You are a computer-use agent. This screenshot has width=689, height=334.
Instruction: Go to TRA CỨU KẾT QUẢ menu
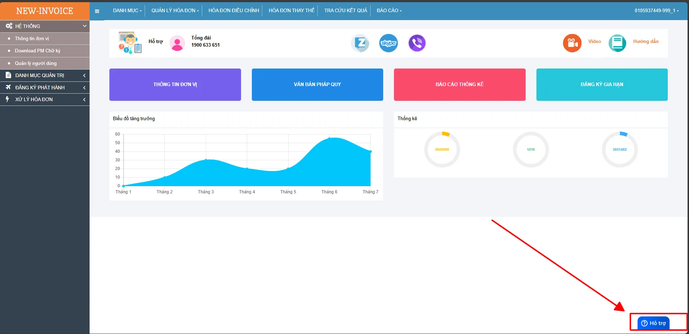(x=345, y=10)
